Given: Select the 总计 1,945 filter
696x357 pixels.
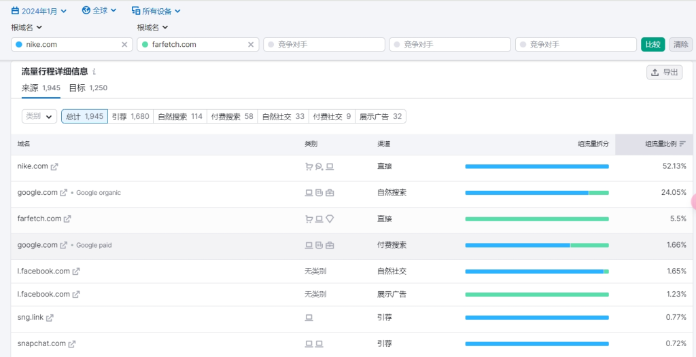Looking at the screenshot, I should pos(84,116).
